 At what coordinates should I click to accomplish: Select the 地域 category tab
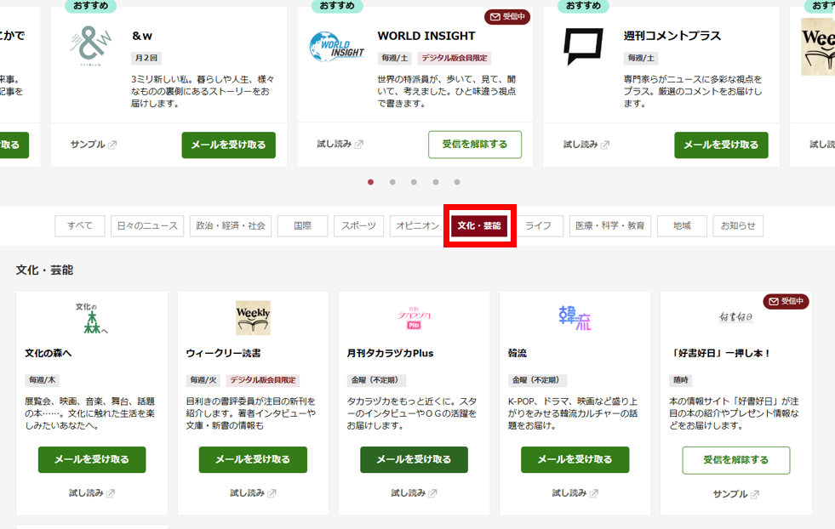tap(682, 225)
